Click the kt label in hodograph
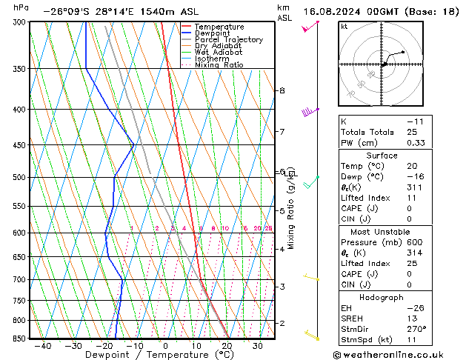This screenshot has height=360, width=466. (344, 27)
